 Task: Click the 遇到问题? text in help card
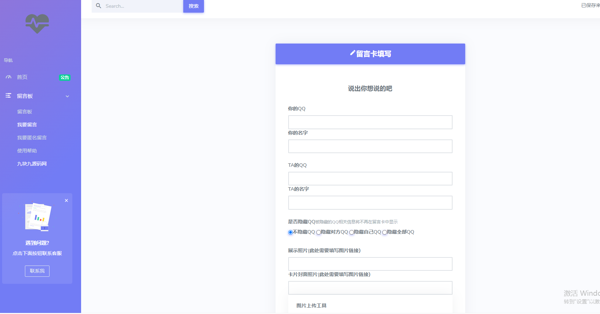pos(37,243)
